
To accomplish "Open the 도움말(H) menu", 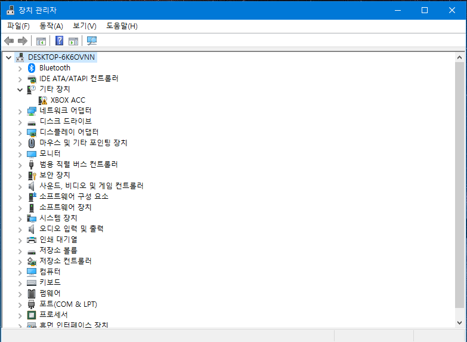I will 122,26.
